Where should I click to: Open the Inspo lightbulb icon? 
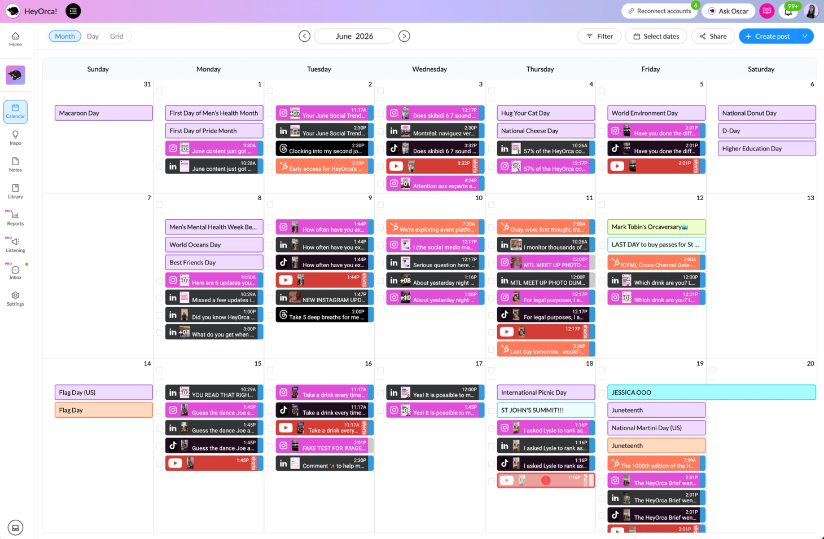click(x=15, y=138)
